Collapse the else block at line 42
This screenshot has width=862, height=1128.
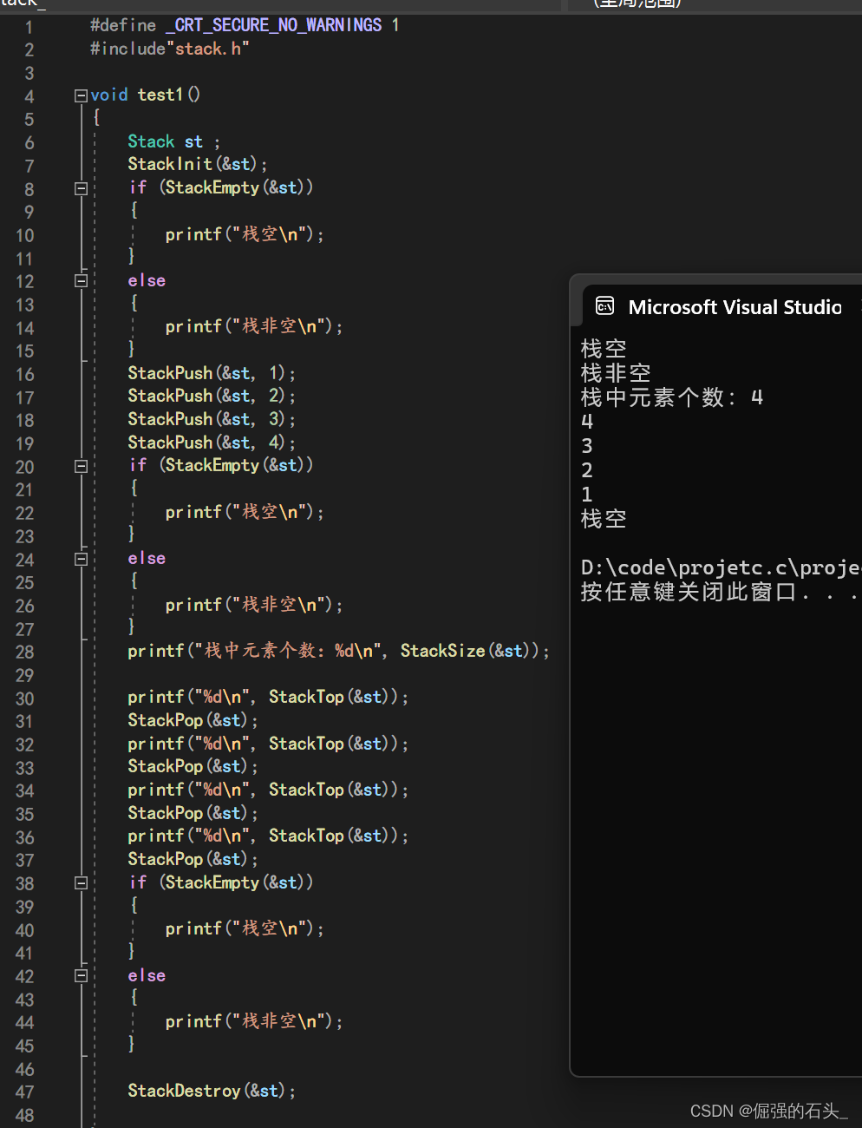(x=81, y=975)
